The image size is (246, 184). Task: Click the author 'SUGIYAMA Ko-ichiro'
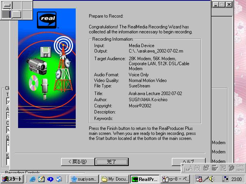coord(148,100)
